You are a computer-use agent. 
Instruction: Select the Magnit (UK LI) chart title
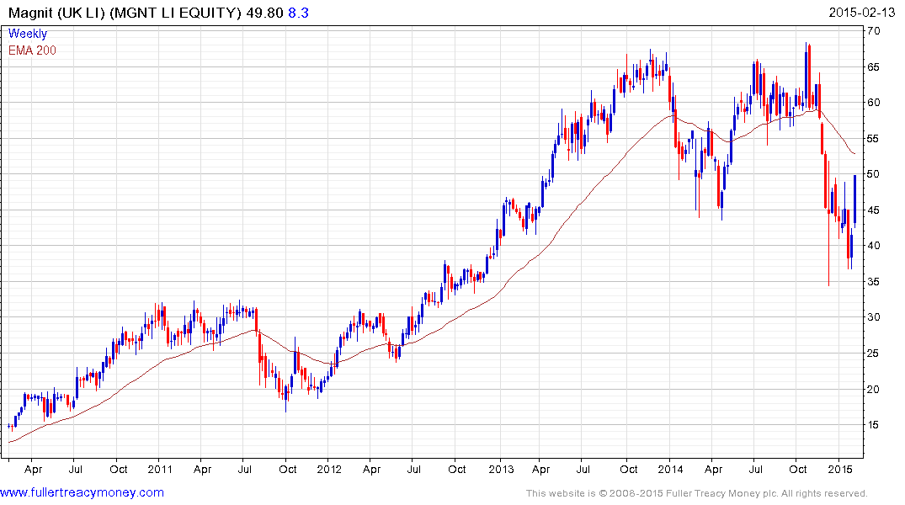125,13
